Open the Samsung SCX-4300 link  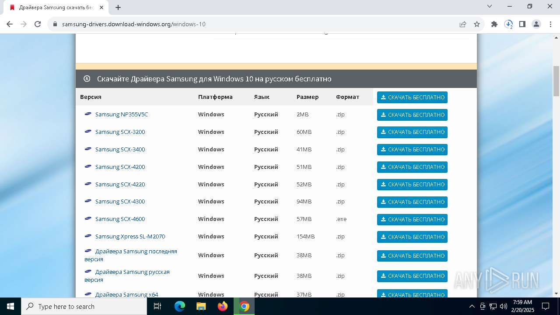click(x=120, y=201)
